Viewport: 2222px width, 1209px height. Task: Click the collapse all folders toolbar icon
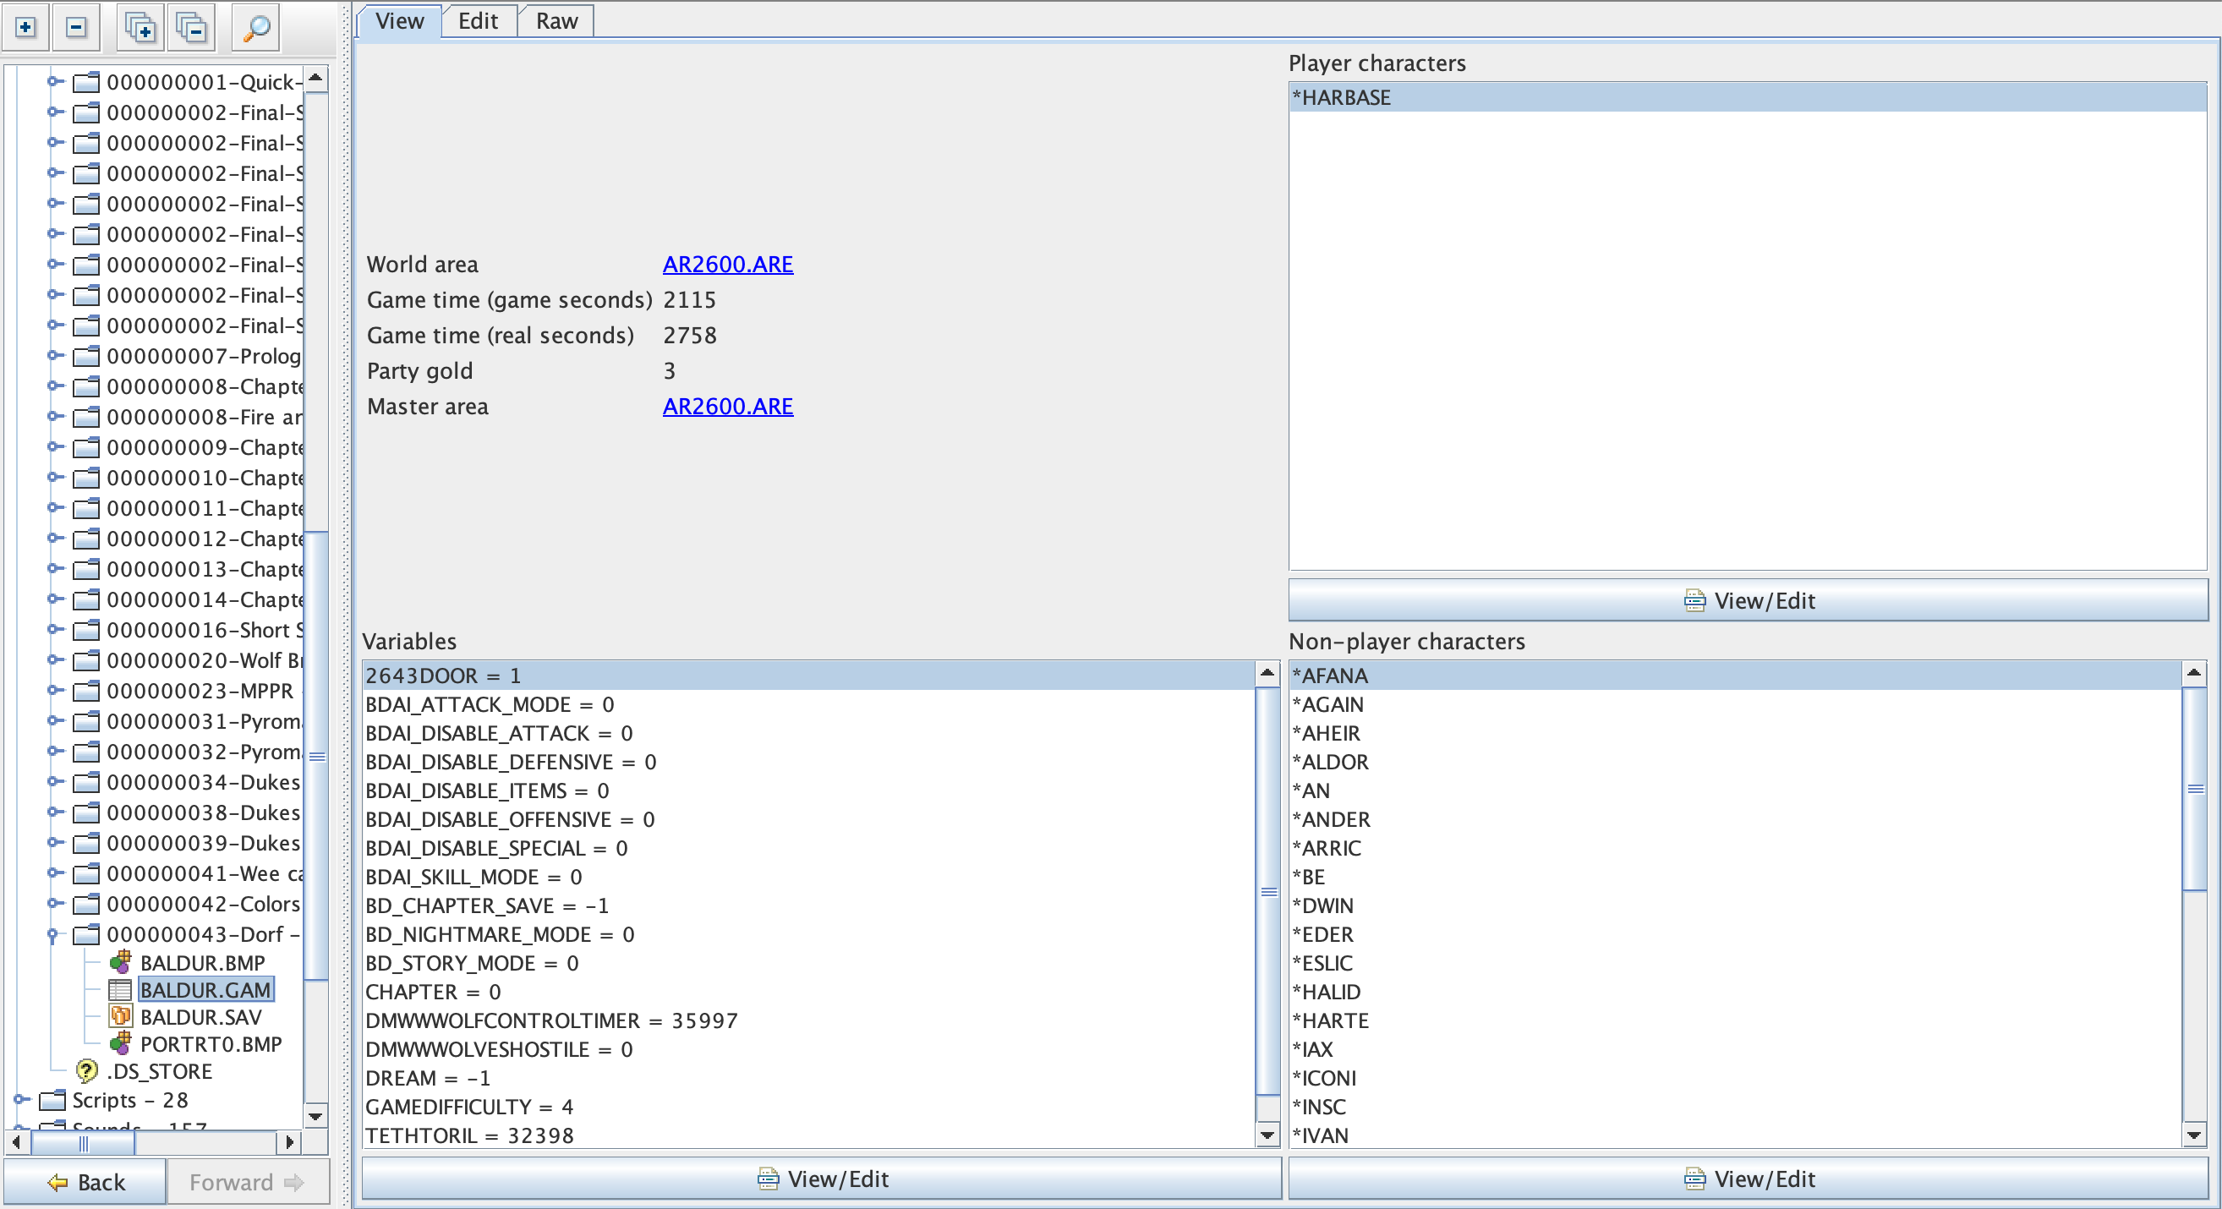[x=191, y=28]
